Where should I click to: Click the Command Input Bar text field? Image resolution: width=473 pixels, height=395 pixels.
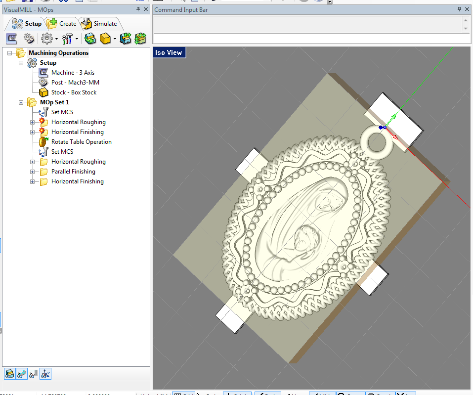click(x=311, y=38)
